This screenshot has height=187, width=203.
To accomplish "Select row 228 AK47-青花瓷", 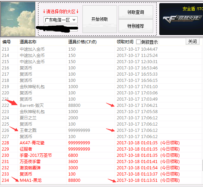I will point(101,143).
